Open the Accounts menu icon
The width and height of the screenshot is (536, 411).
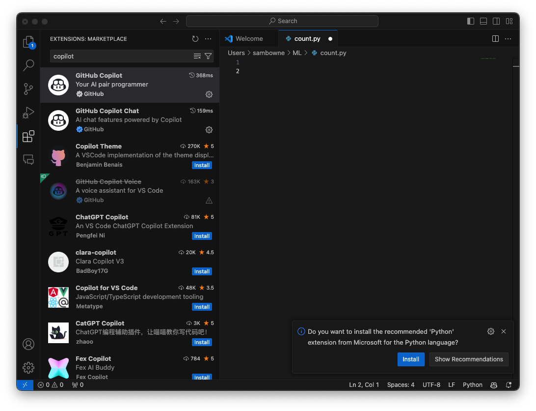(x=28, y=344)
